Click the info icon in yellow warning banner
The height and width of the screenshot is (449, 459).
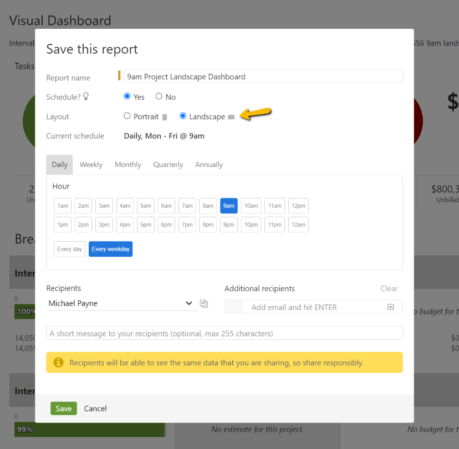pyautogui.click(x=58, y=363)
